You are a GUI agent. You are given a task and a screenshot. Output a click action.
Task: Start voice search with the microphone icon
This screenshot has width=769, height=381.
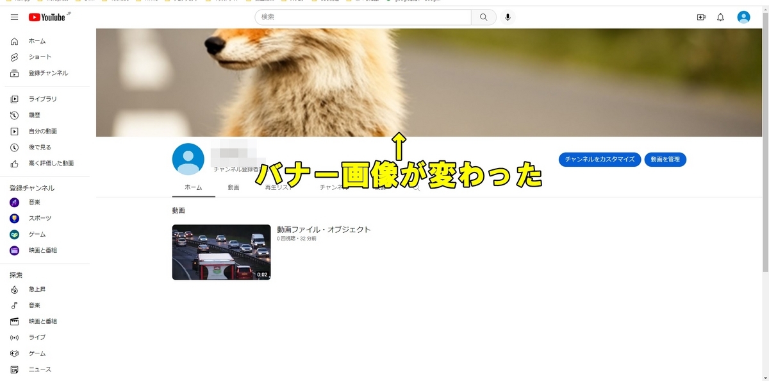tap(508, 17)
